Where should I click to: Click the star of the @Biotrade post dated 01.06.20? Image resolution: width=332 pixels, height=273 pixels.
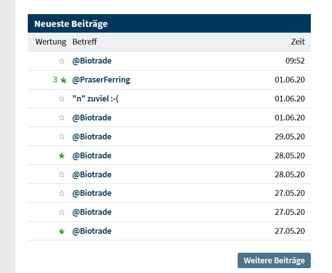pos(62,118)
